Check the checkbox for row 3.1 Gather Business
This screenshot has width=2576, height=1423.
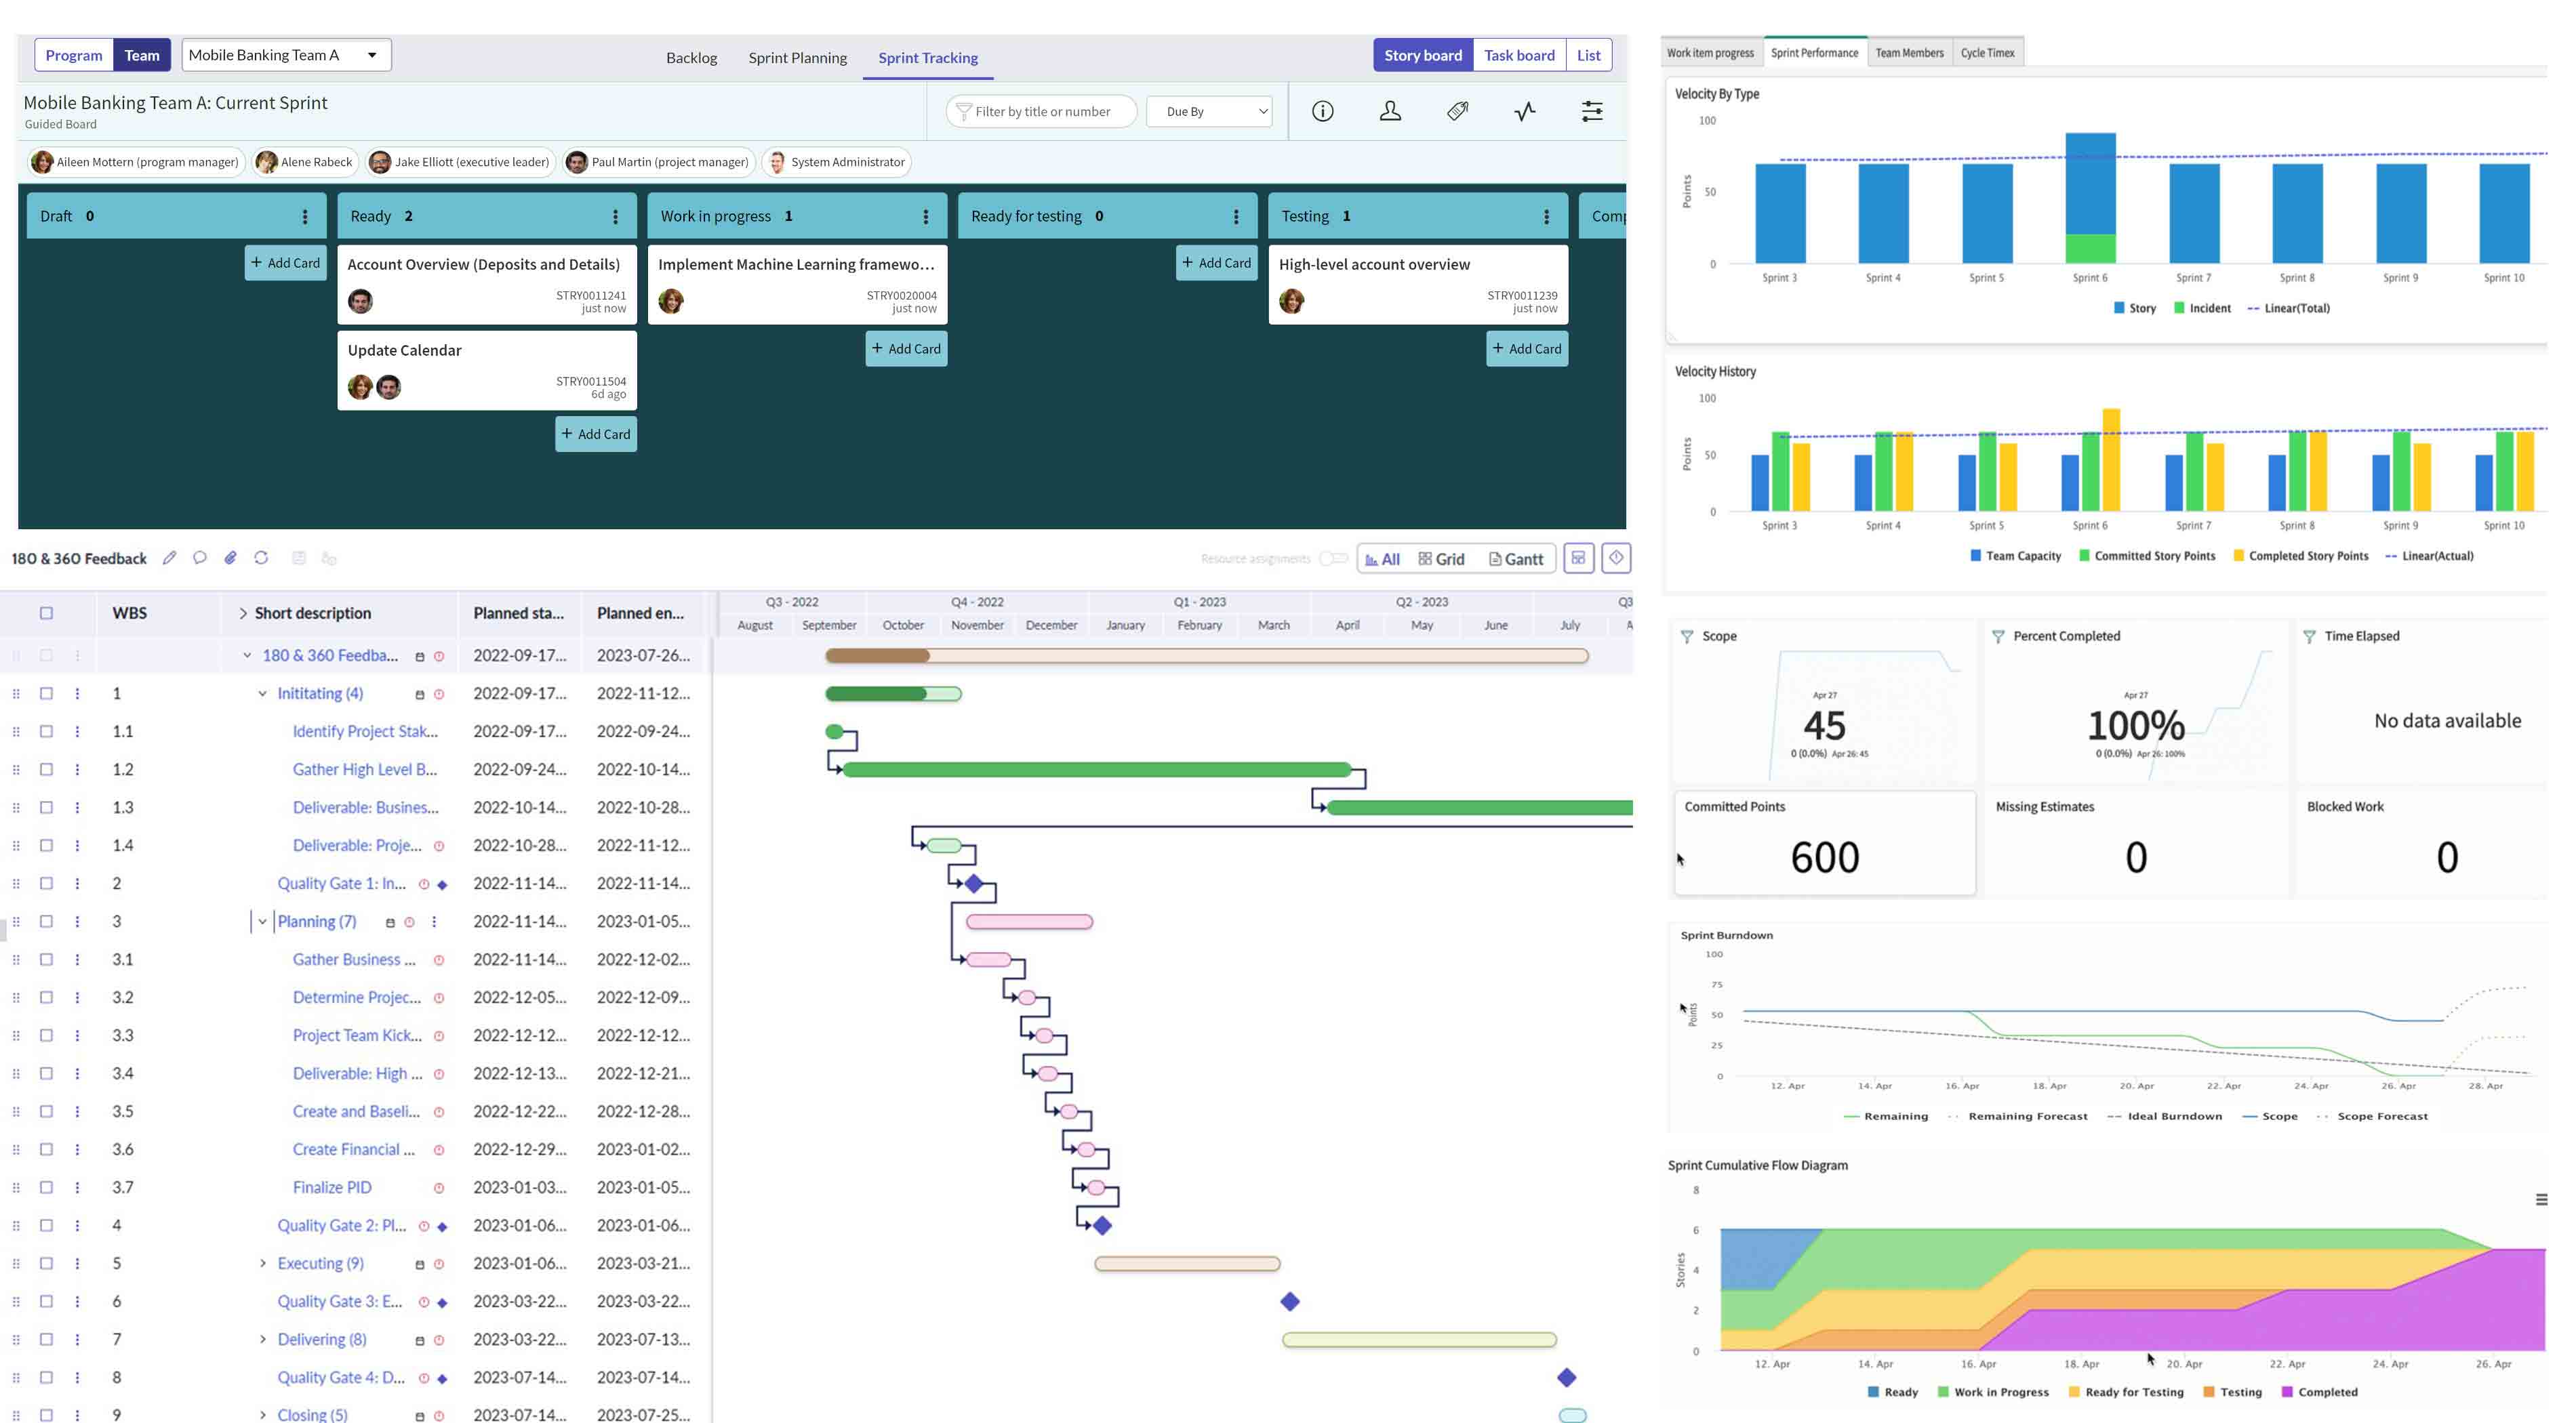coord(46,960)
